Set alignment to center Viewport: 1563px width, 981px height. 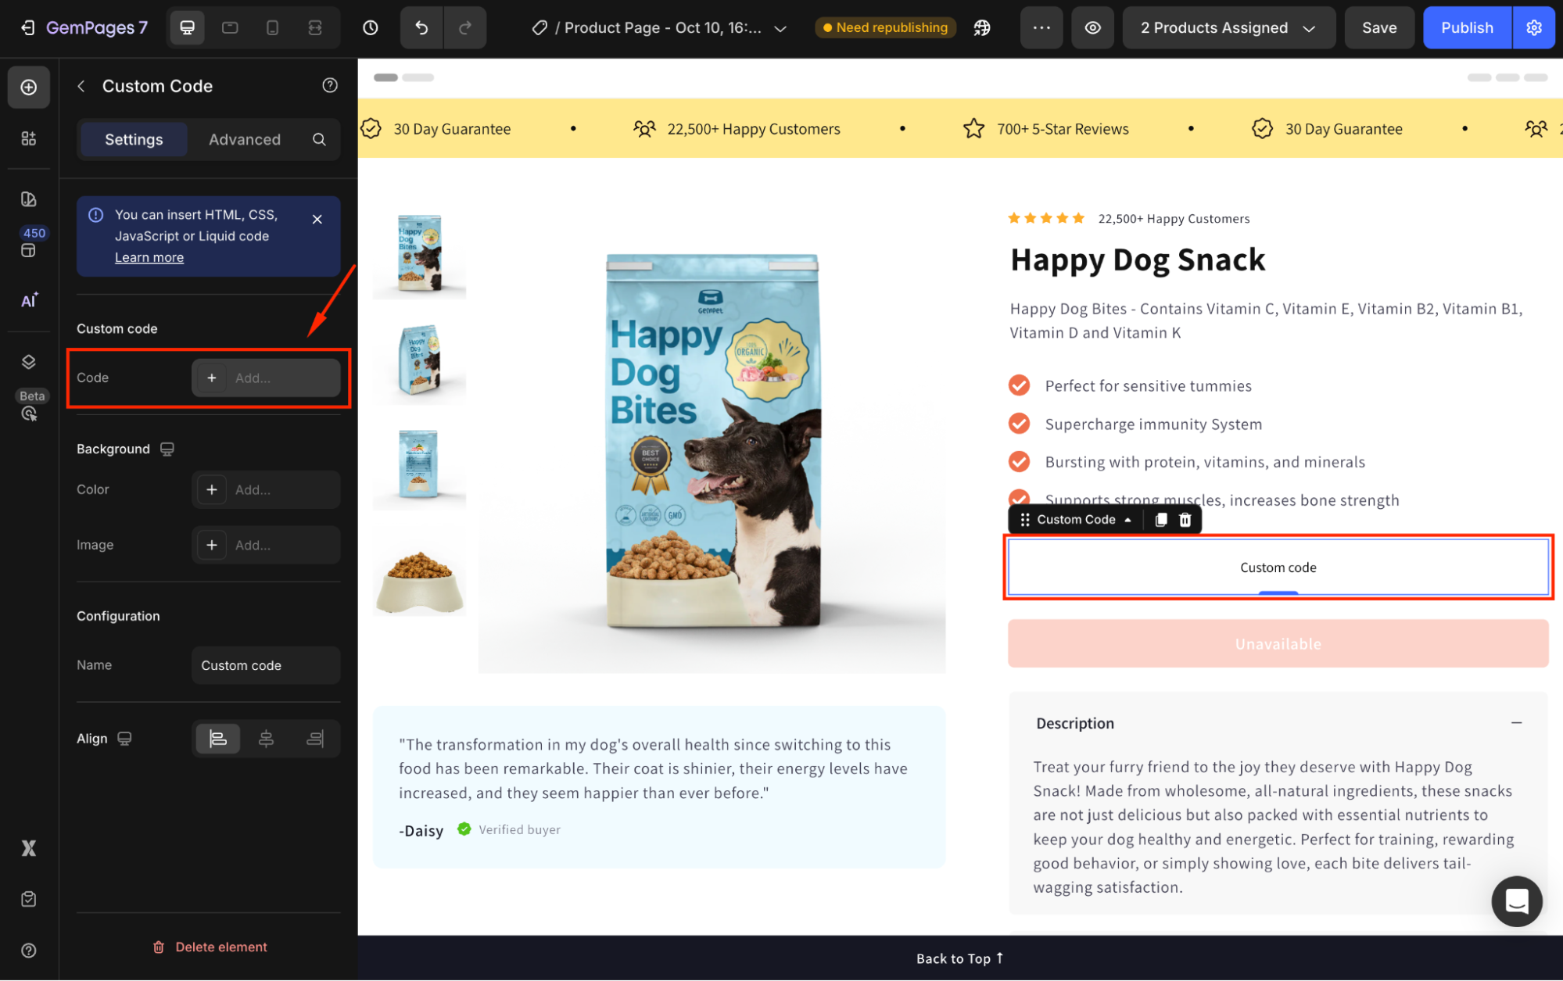(266, 739)
